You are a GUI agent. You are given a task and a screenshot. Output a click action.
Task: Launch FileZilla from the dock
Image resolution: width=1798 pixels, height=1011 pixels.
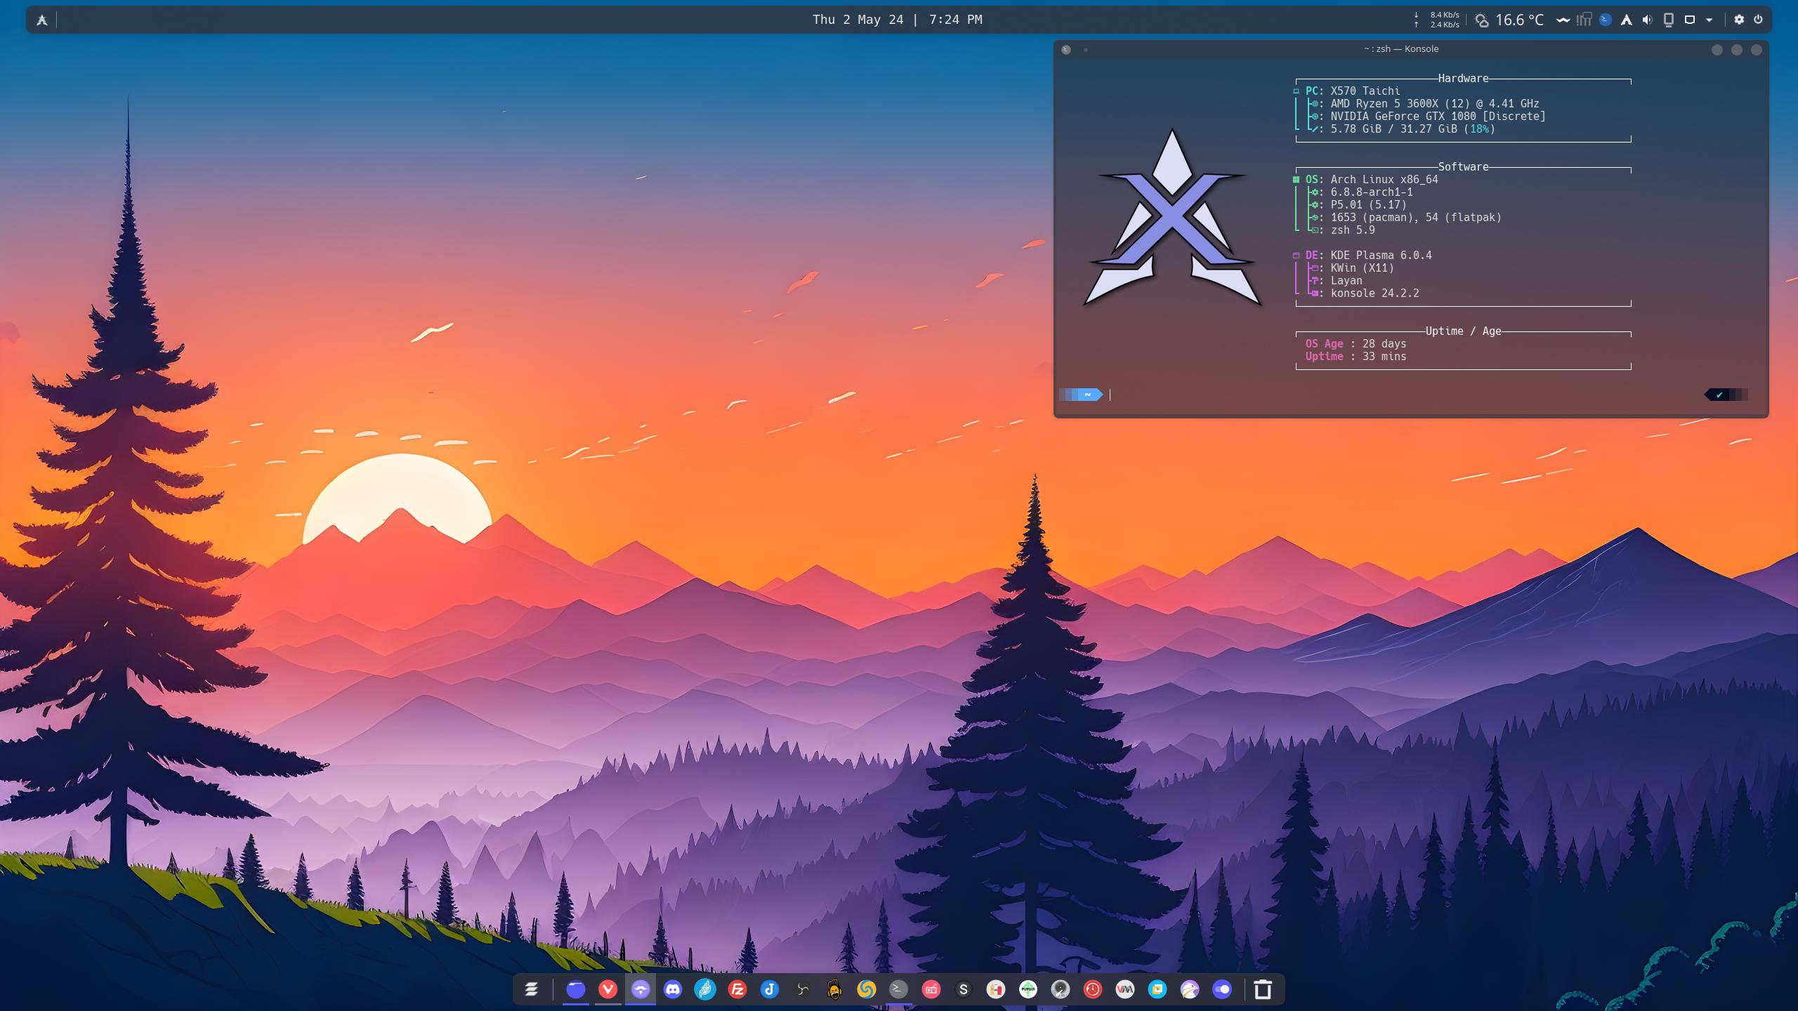(x=737, y=990)
